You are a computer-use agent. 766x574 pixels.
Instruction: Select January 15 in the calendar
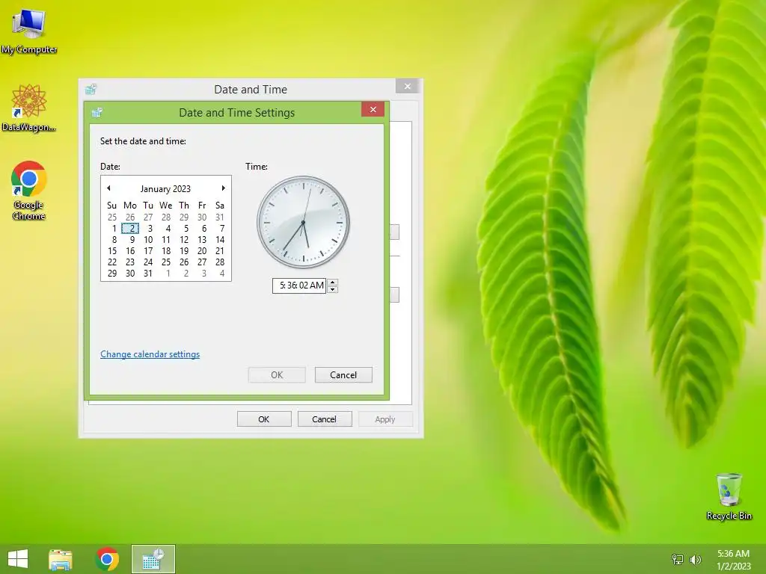click(112, 251)
